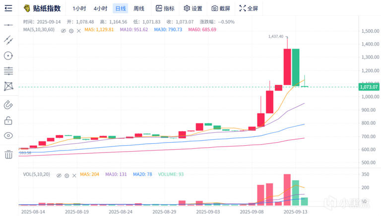
Task: Open MA indicator settings gear
Action: (71, 31)
